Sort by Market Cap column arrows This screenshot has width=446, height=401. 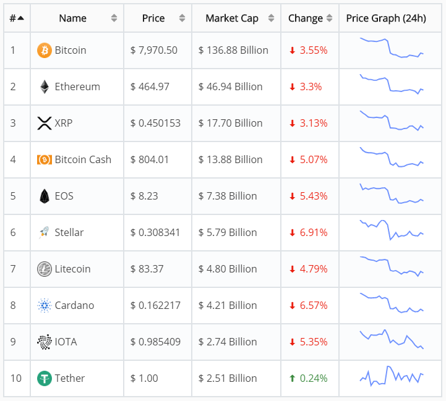click(271, 18)
